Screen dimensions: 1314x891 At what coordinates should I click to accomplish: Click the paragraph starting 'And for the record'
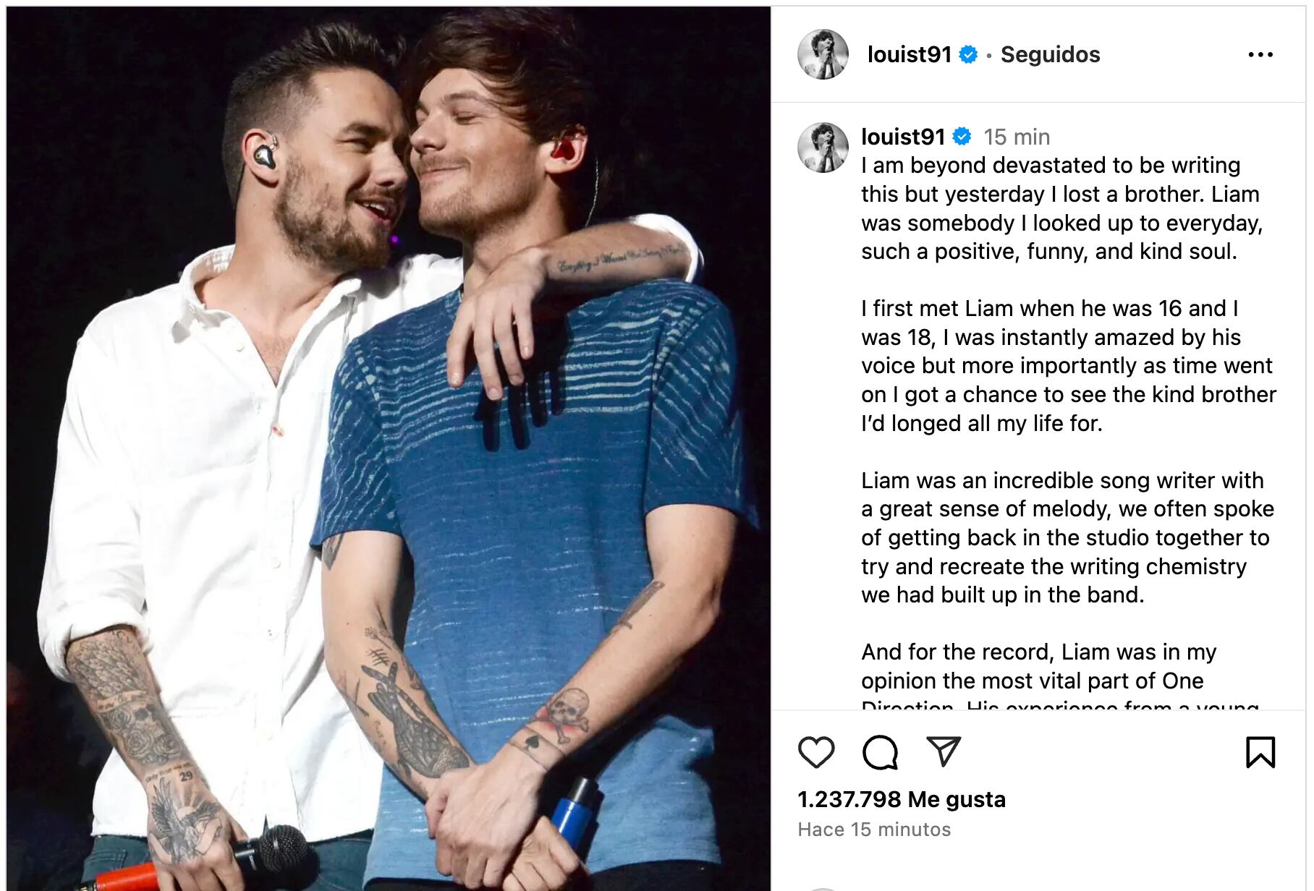pos(1060,674)
